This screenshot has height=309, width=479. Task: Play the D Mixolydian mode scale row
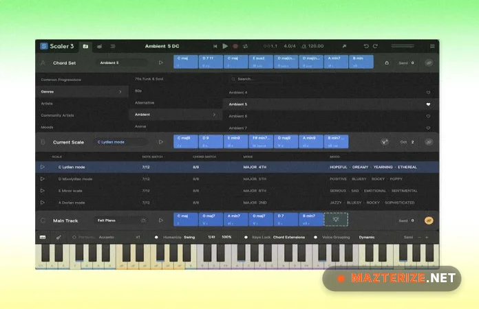[43, 179]
